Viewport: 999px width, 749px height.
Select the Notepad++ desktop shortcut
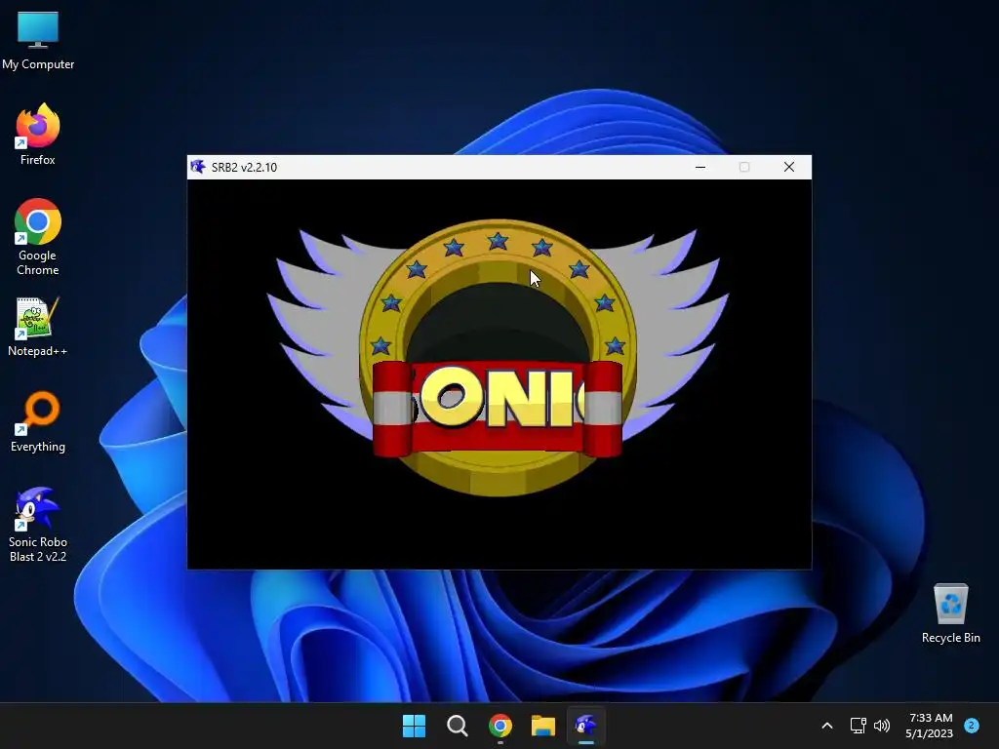(x=38, y=327)
